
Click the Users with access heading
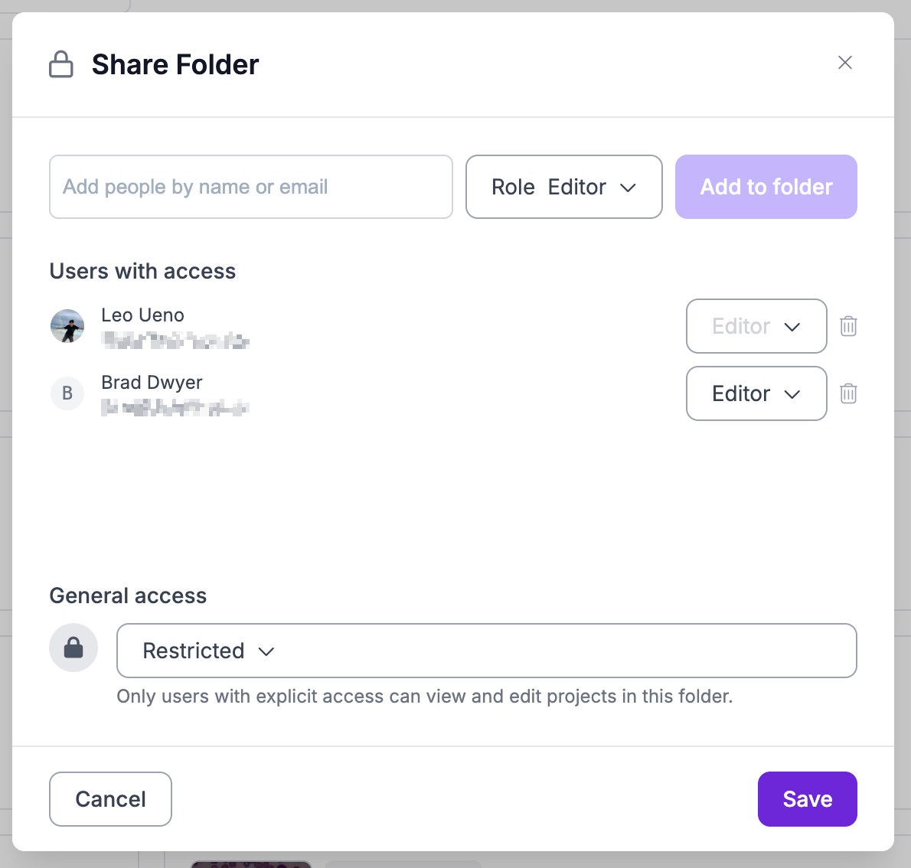[x=143, y=271]
